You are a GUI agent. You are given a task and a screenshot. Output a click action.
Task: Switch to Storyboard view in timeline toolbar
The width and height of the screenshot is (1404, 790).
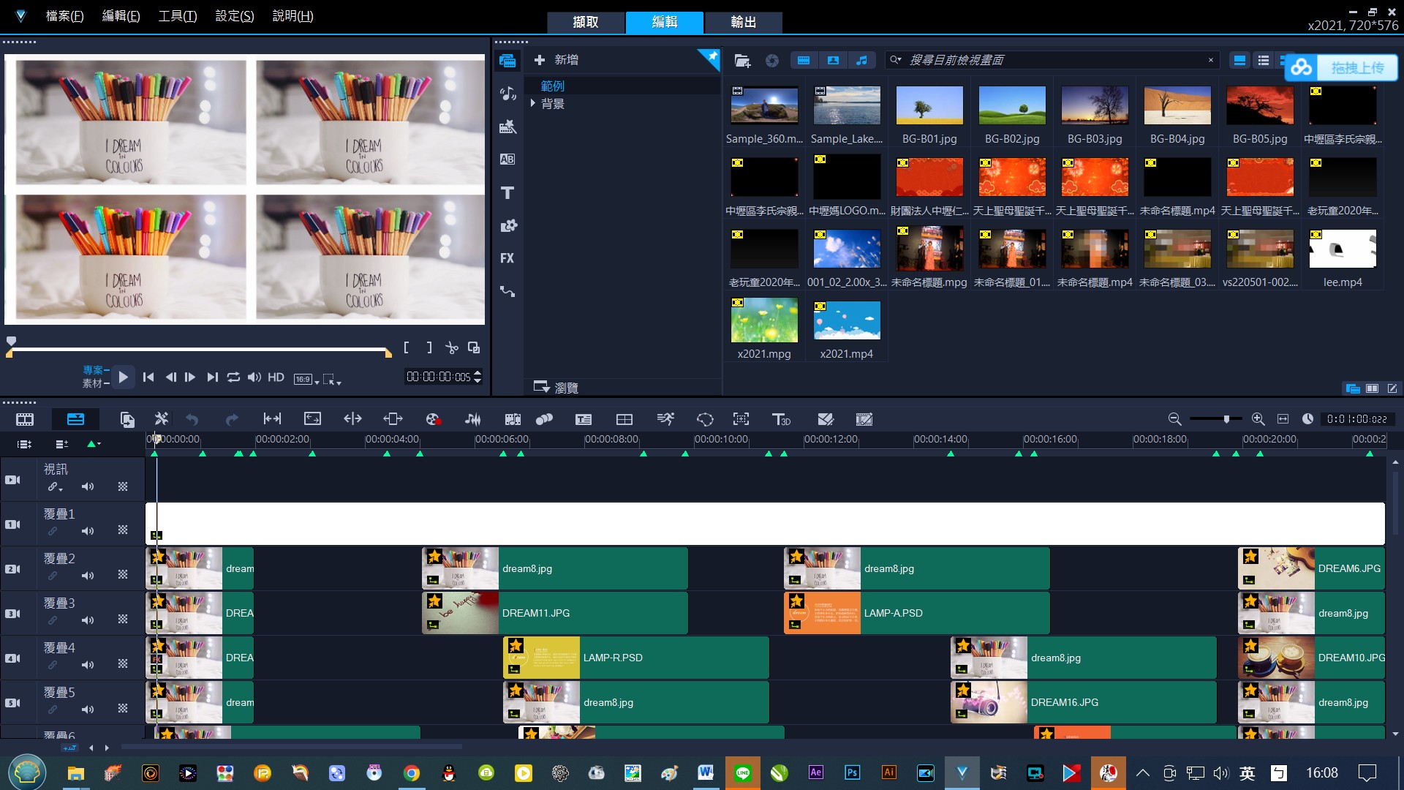coord(25,419)
